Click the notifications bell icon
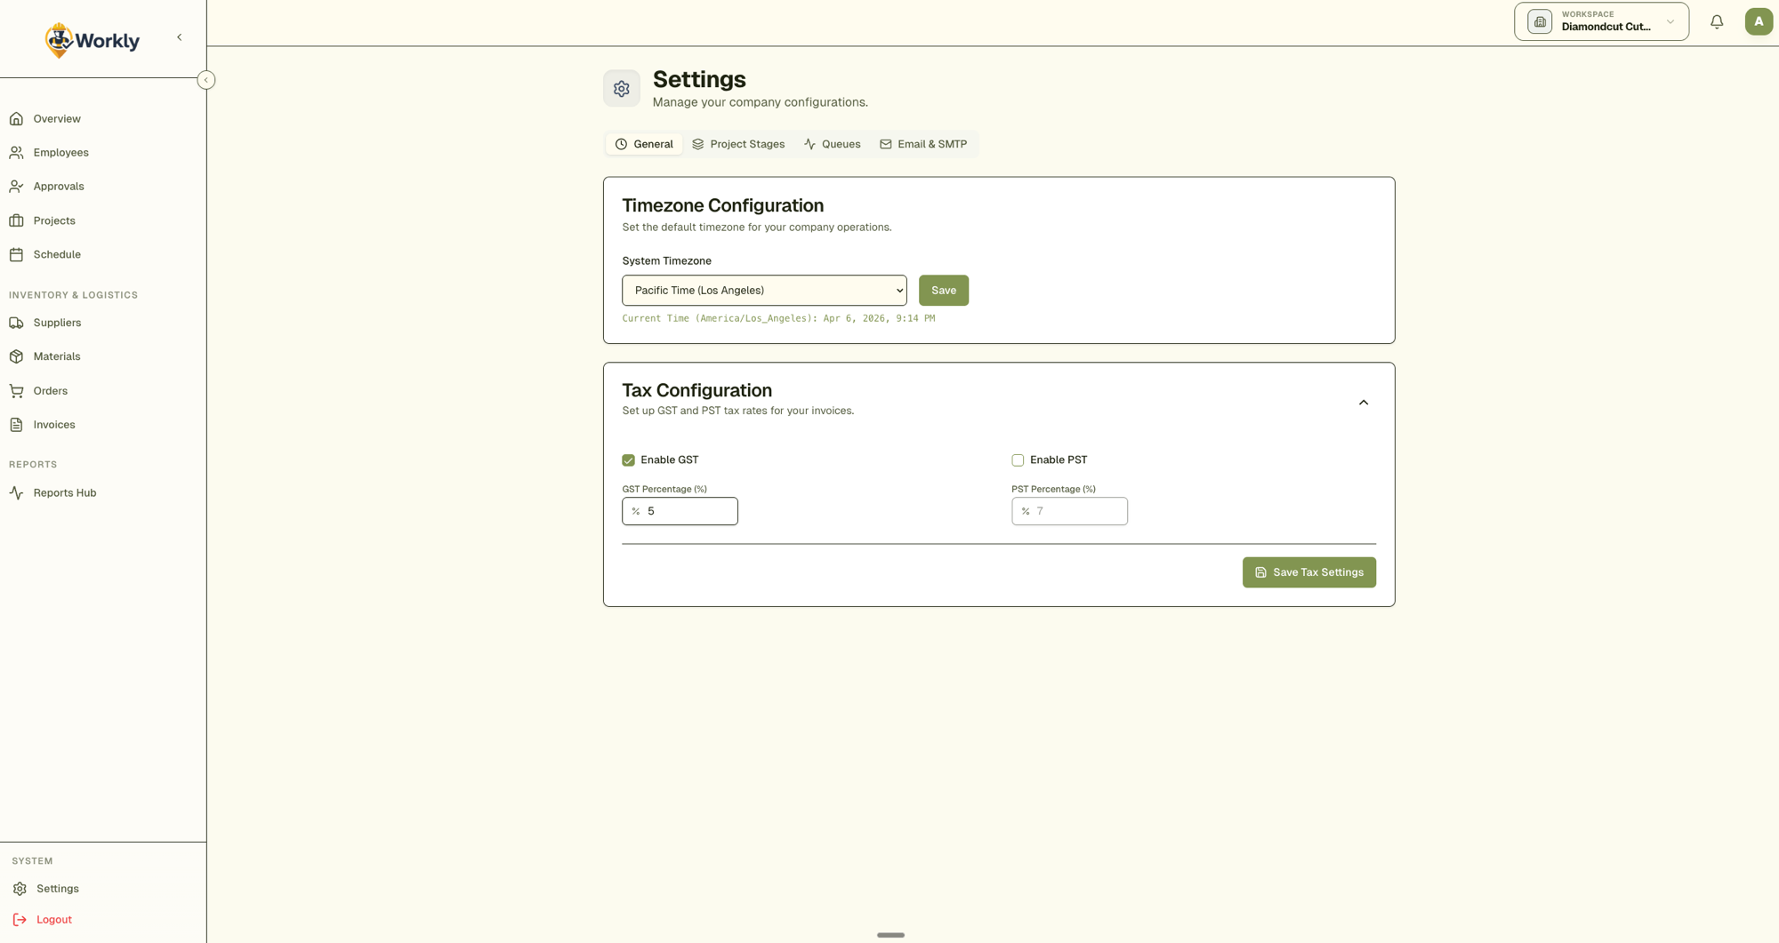The image size is (1779, 943). click(1717, 22)
